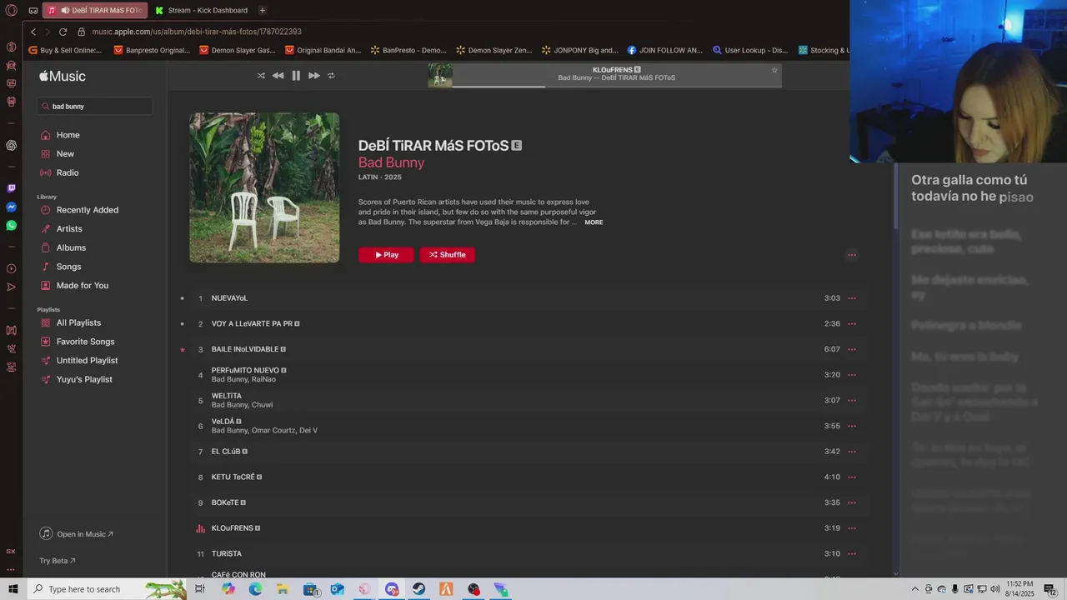
Task: Open Buy & Sell Online bookmark
Action: [x=65, y=50]
